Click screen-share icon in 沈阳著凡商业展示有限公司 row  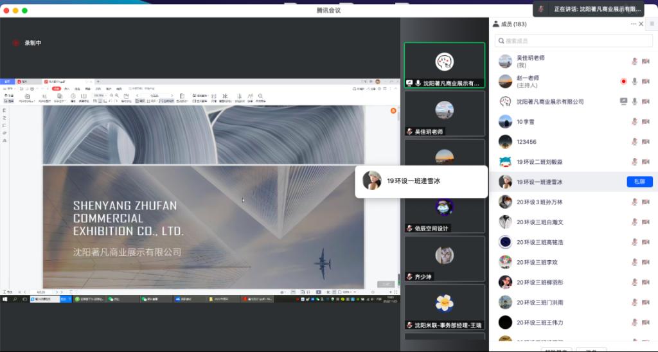(x=623, y=101)
